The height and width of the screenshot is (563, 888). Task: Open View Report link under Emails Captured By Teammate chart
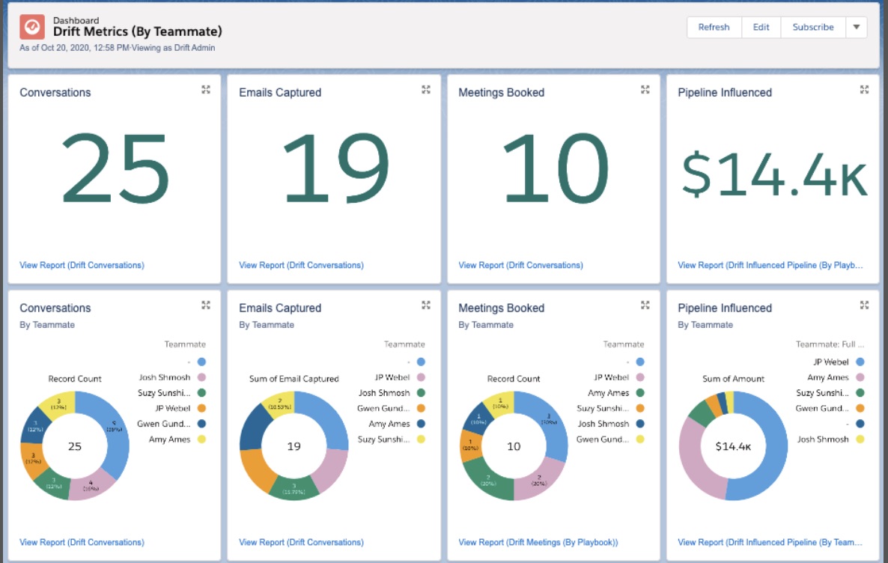click(x=301, y=542)
